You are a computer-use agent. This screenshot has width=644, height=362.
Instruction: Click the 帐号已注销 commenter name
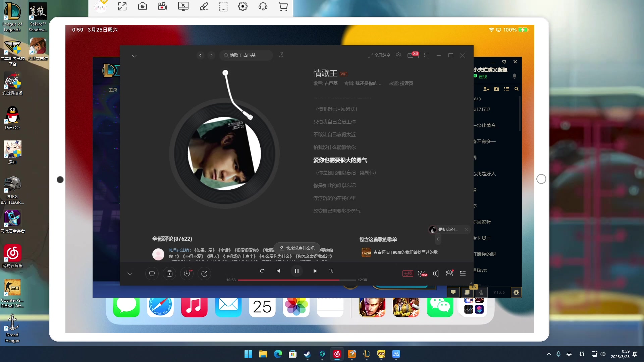[x=178, y=250]
